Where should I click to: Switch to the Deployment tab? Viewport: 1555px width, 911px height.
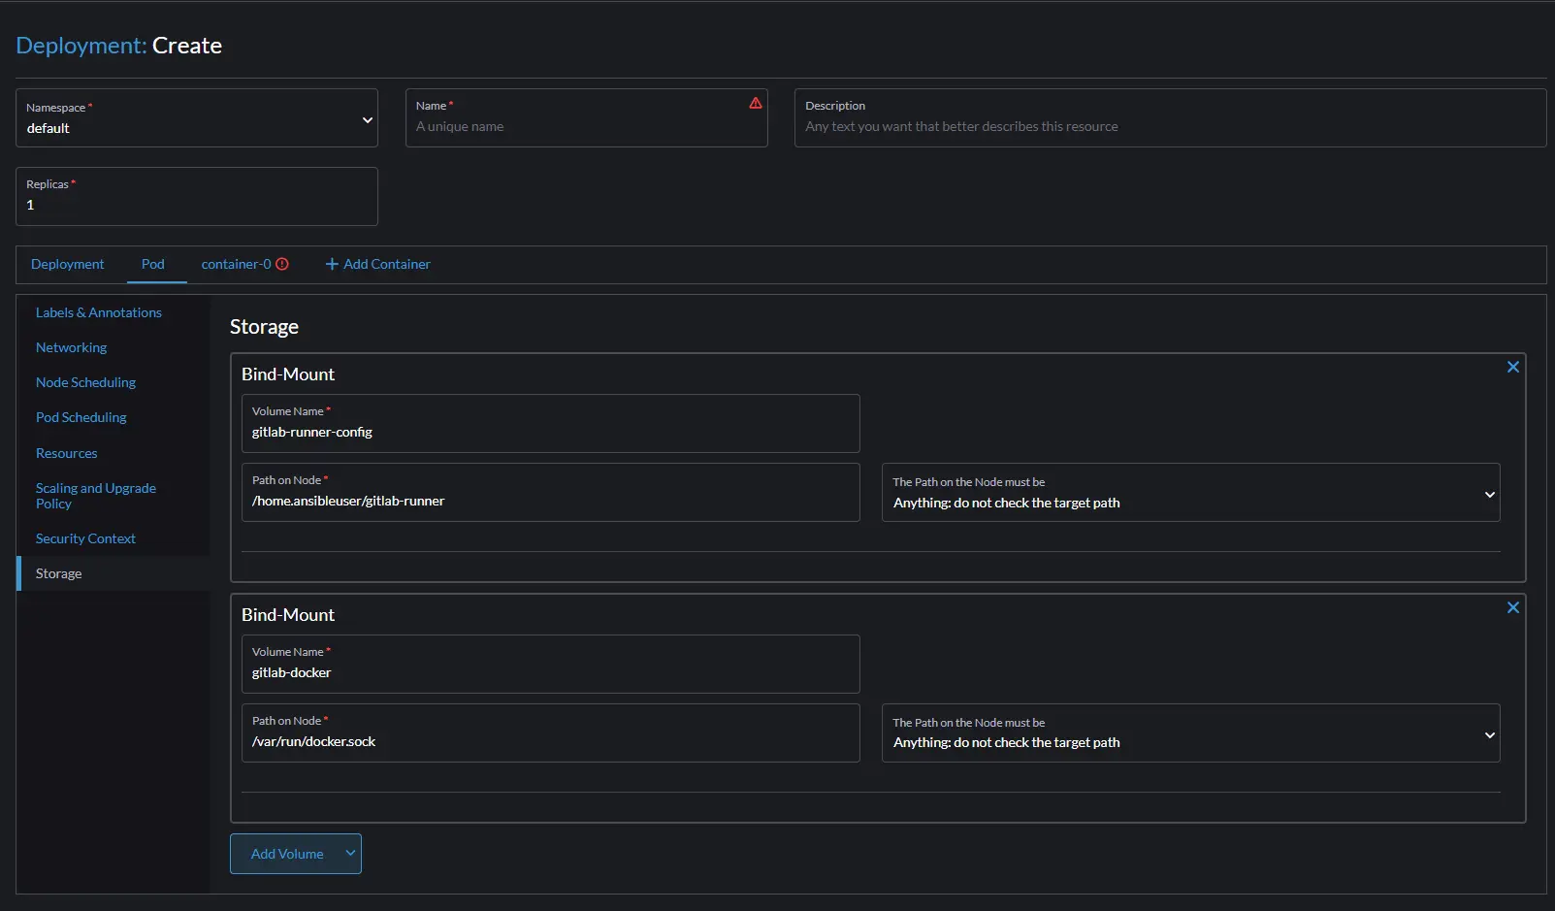click(67, 264)
